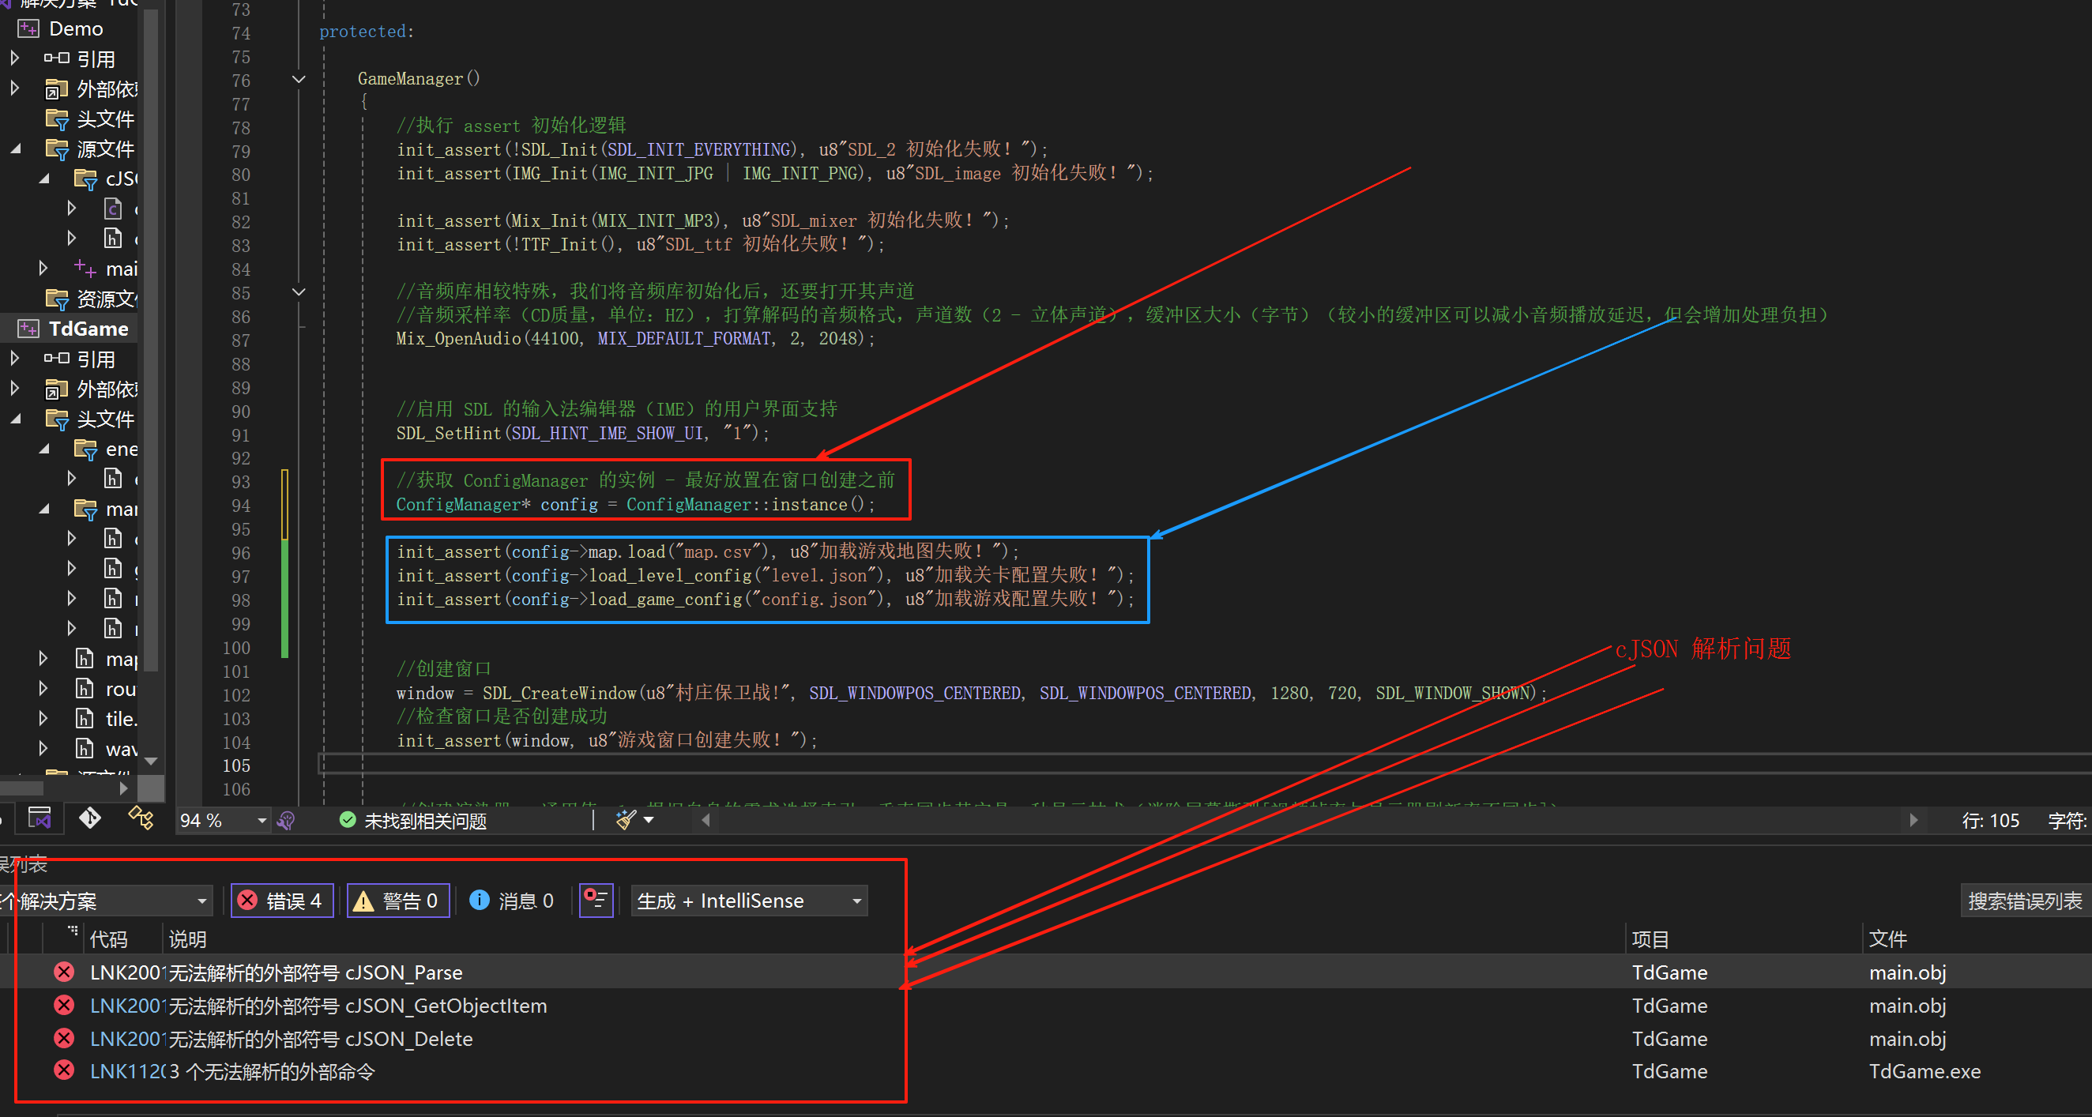Click the Git Changes diamond icon
The width and height of the screenshot is (2092, 1117).
(89, 818)
